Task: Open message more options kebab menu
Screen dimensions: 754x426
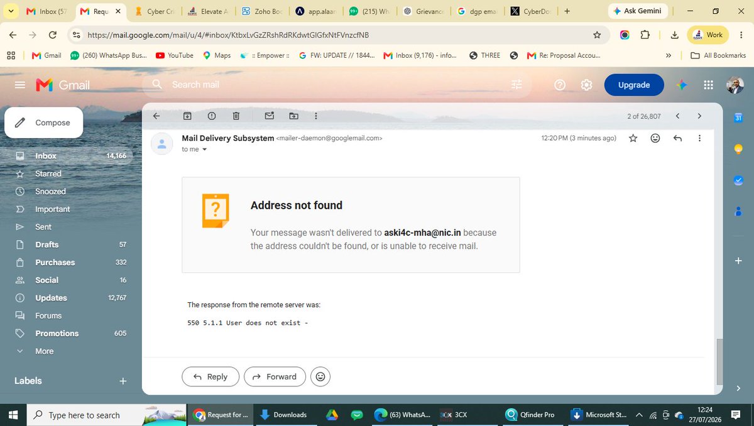Action: 699,138
